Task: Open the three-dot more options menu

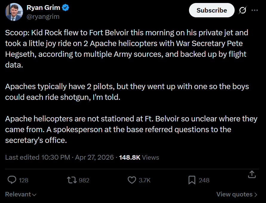Action: point(255,10)
